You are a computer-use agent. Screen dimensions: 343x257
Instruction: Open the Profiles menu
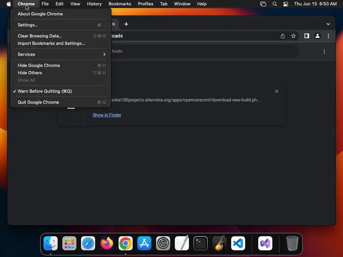145,4
